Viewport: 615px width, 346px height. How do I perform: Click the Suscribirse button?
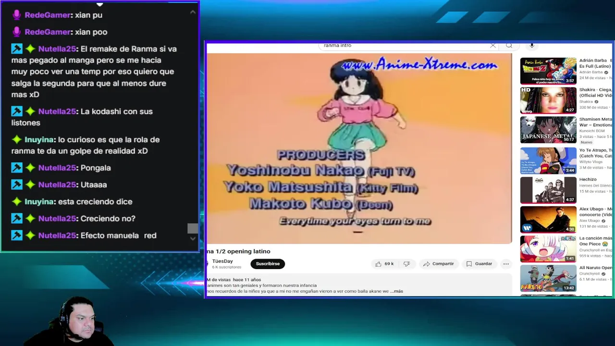268,264
